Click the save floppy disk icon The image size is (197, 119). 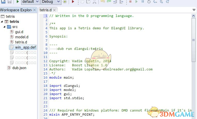(10, 2)
